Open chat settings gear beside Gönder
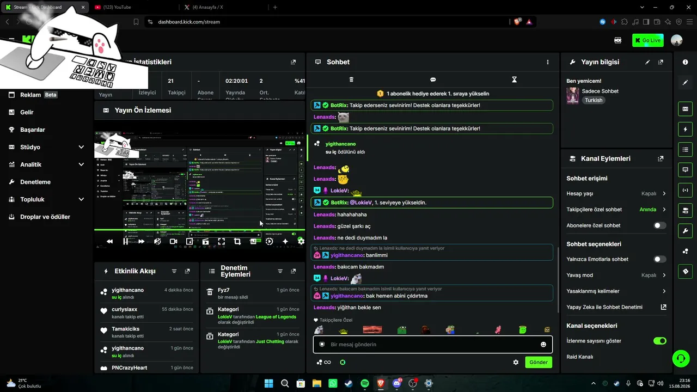The width and height of the screenshot is (697, 392). point(516,362)
